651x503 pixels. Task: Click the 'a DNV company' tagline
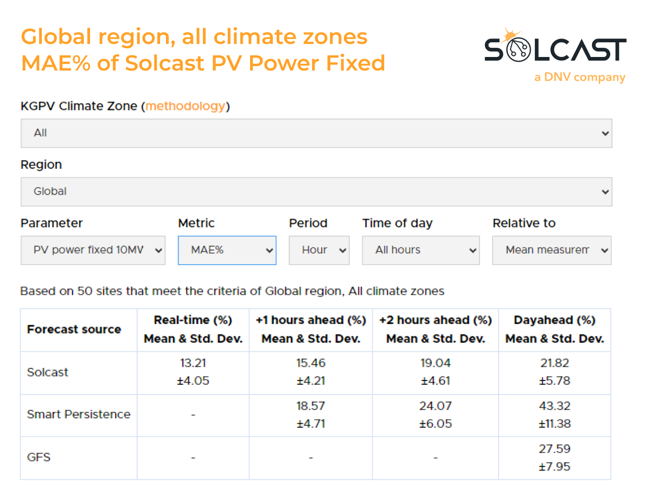click(x=579, y=78)
